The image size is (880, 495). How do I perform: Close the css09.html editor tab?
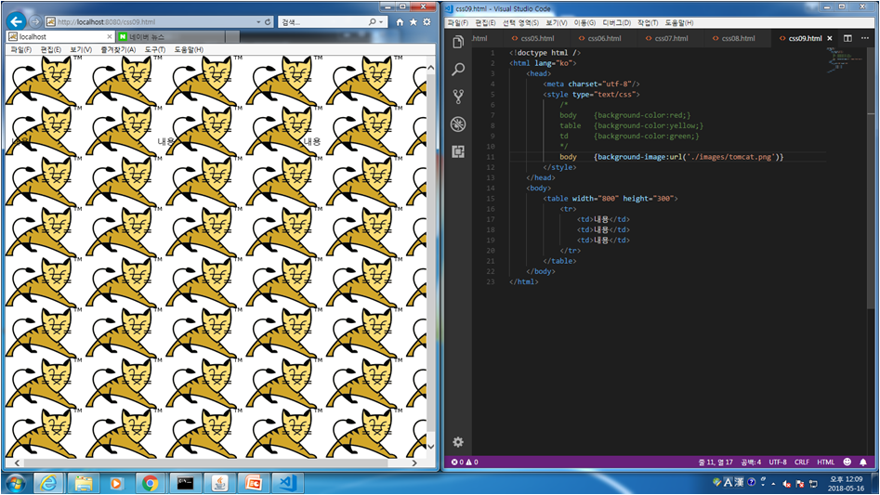coord(830,38)
